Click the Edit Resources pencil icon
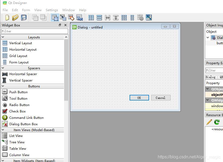 [x=209, y=122]
